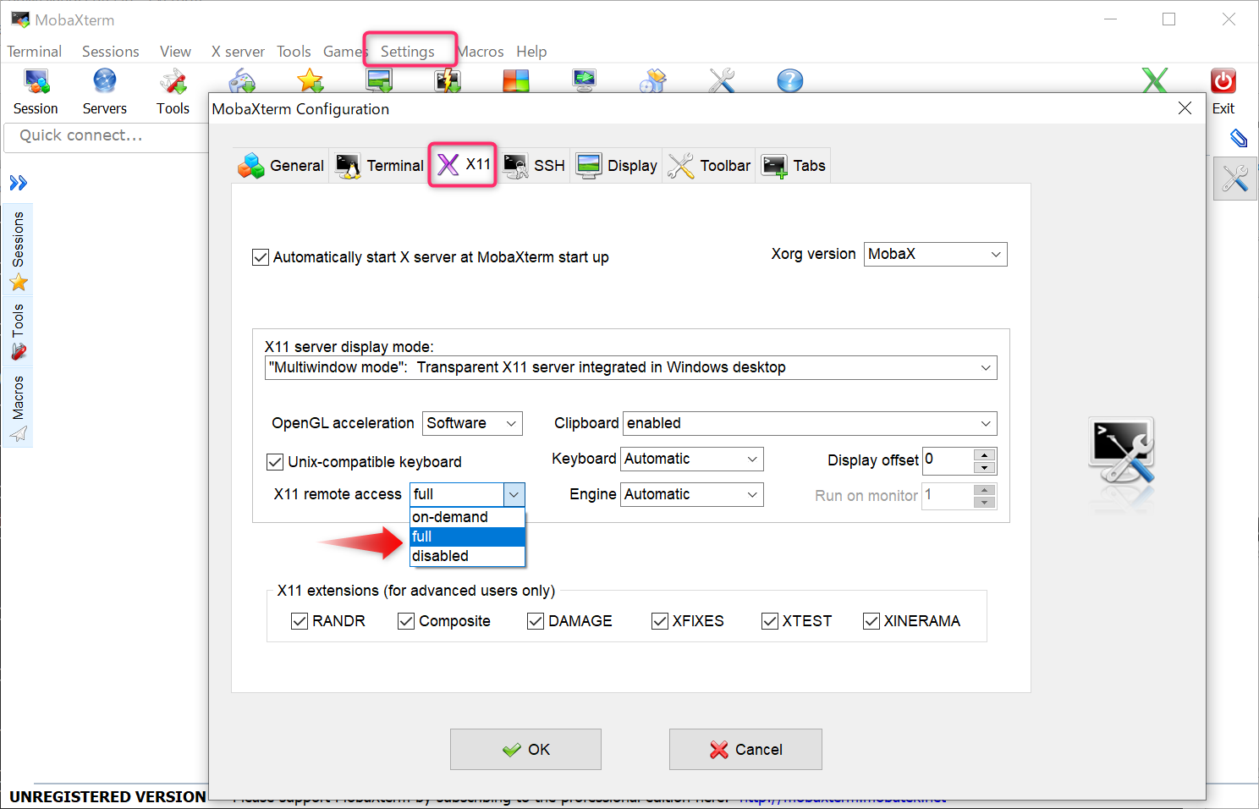Open the X11 server display mode dropdown
This screenshot has width=1259, height=809.
pyautogui.click(x=630, y=367)
